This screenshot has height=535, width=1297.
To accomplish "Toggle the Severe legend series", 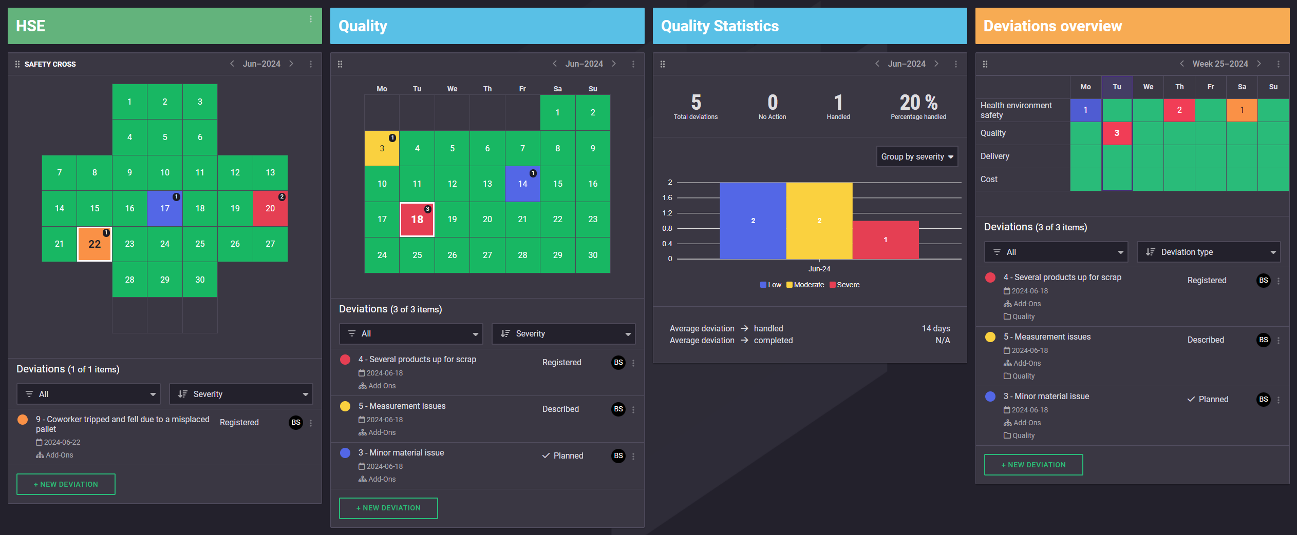I will coord(844,285).
